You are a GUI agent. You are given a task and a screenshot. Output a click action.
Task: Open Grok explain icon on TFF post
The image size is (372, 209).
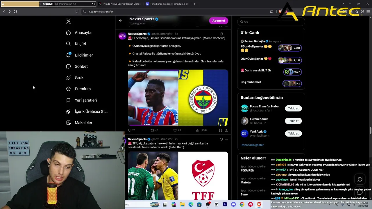tap(221, 139)
